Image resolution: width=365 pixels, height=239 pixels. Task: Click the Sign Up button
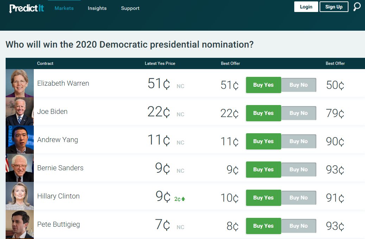pyautogui.click(x=334, y=7)
